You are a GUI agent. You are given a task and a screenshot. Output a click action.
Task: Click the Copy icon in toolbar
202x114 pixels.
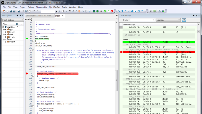[26, 11]
